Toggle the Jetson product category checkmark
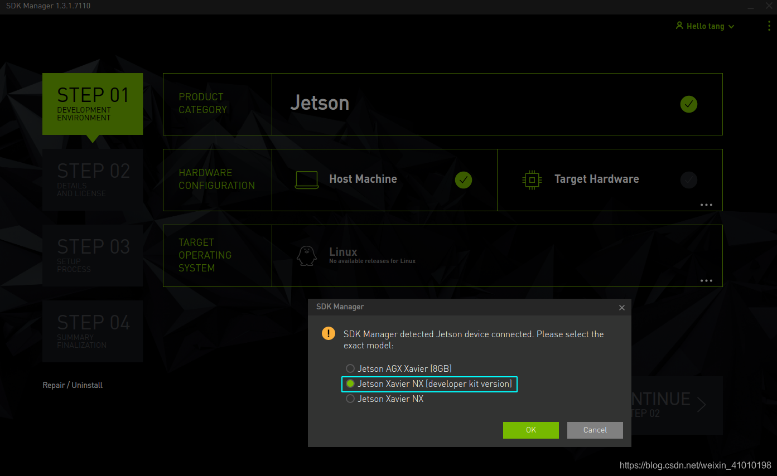 (x=689, y=104)
